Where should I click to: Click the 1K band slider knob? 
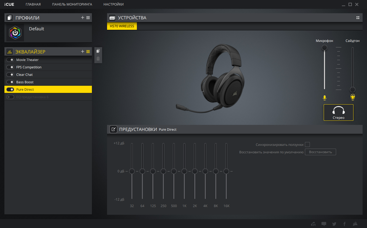click(184, 171)
